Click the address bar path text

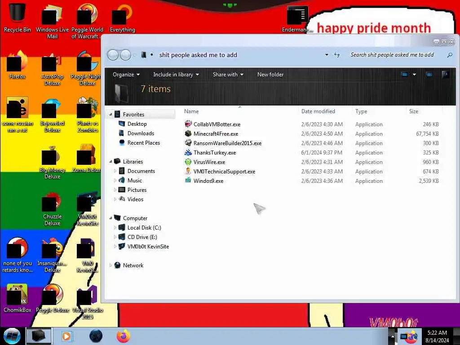click(198, 55)
